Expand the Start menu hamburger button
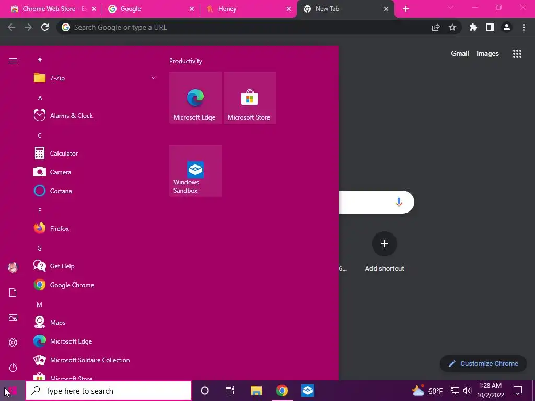The height and width of the screenshot is (401, 535). 13,61
